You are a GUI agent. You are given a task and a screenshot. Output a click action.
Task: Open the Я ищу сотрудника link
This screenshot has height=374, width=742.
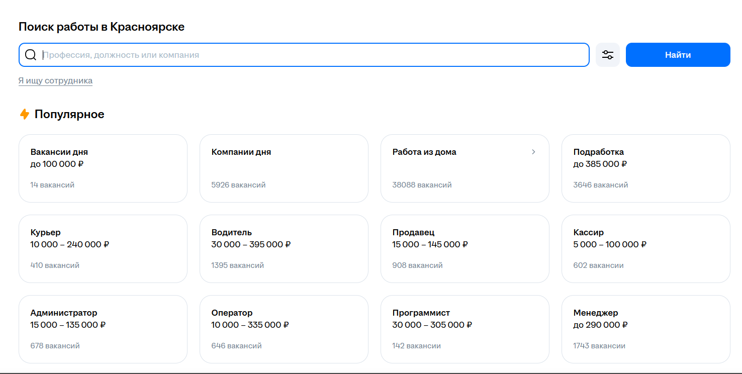[55, 80]
